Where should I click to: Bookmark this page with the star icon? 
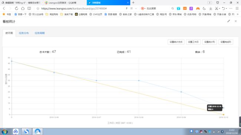pos(38,9)
